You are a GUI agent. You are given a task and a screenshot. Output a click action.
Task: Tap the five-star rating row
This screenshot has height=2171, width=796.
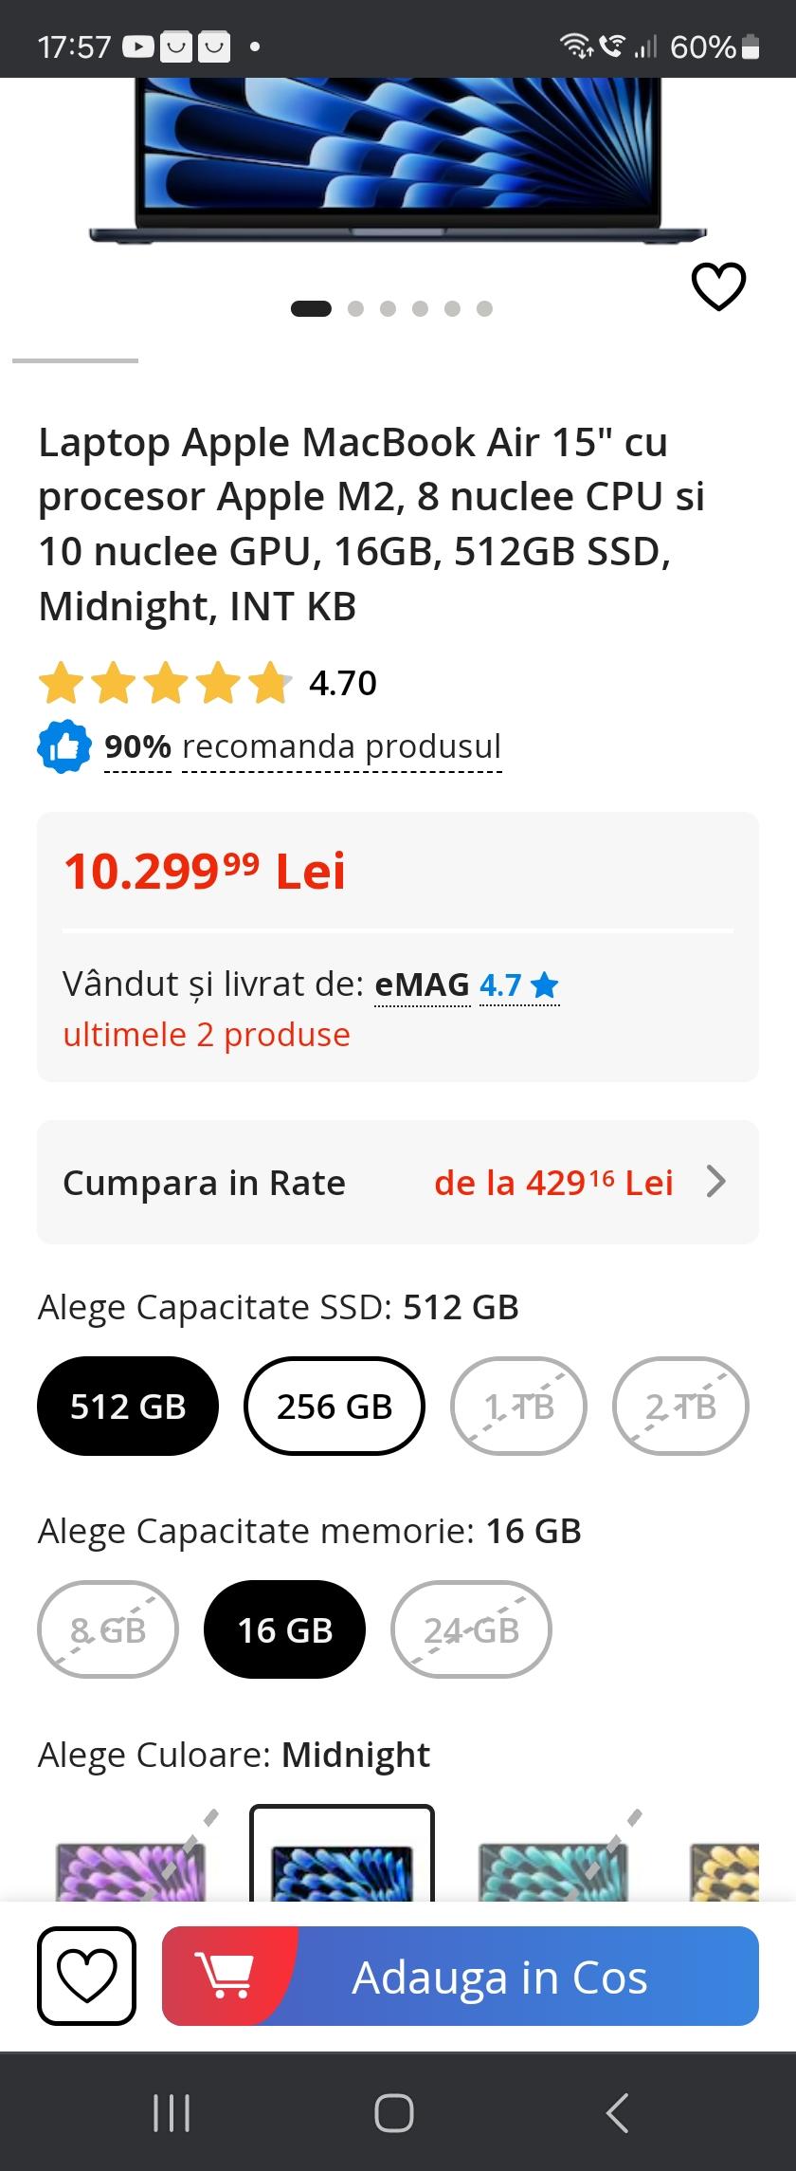point(165,683)
